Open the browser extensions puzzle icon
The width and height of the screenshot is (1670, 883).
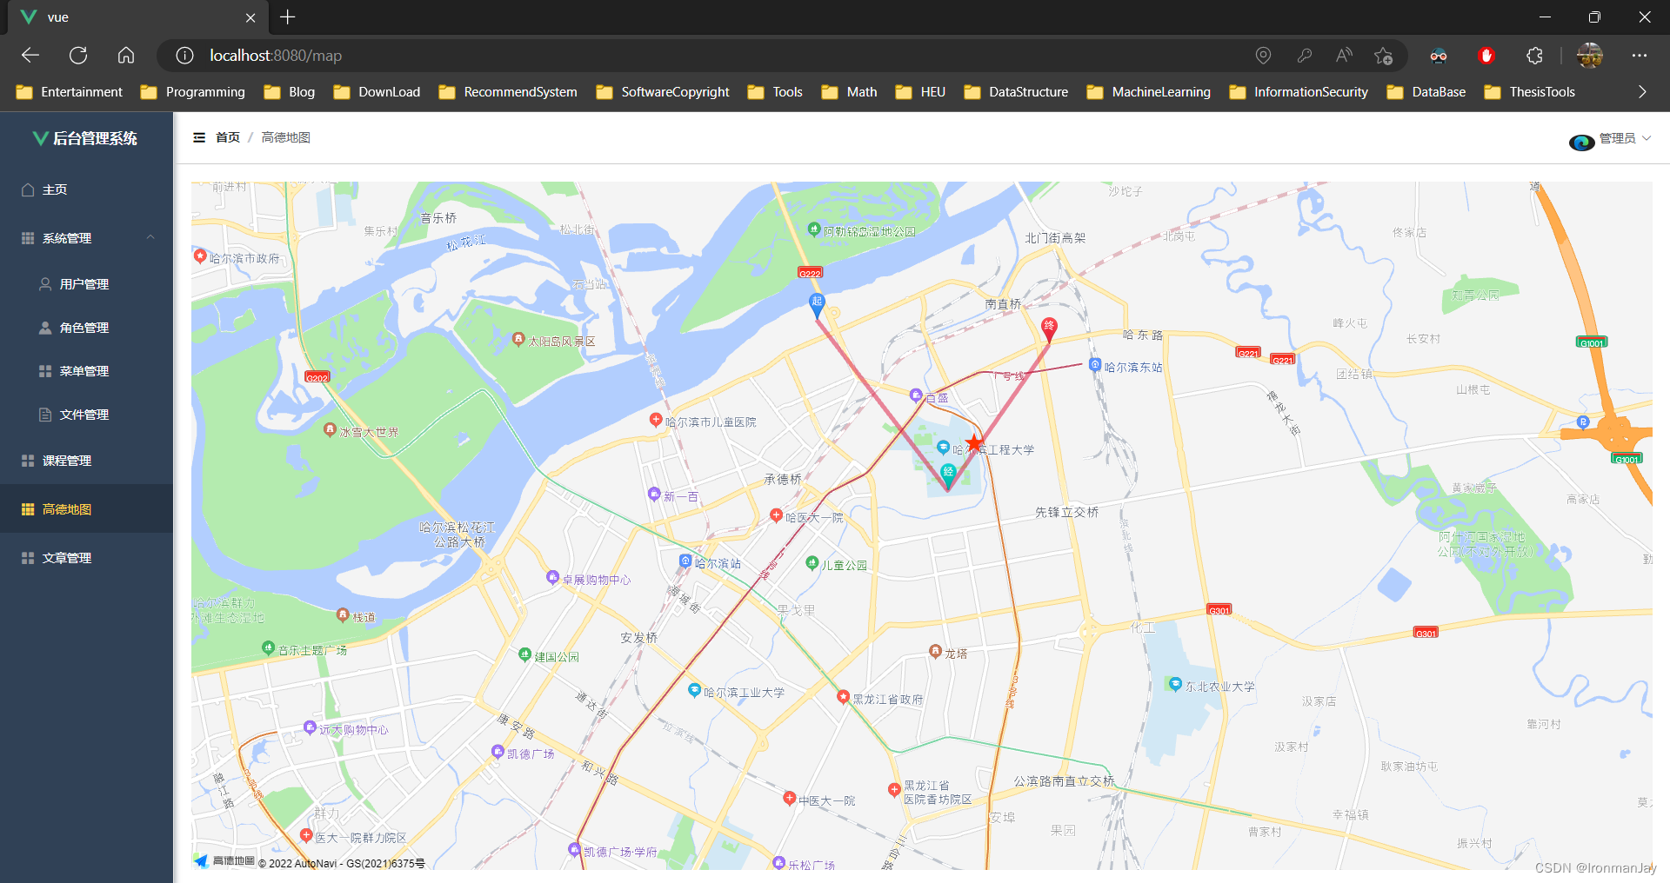click(x=1534, y=56)
